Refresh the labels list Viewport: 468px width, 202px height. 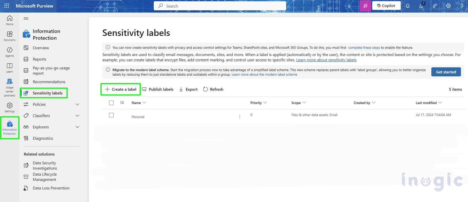click(x=213, y=89)
